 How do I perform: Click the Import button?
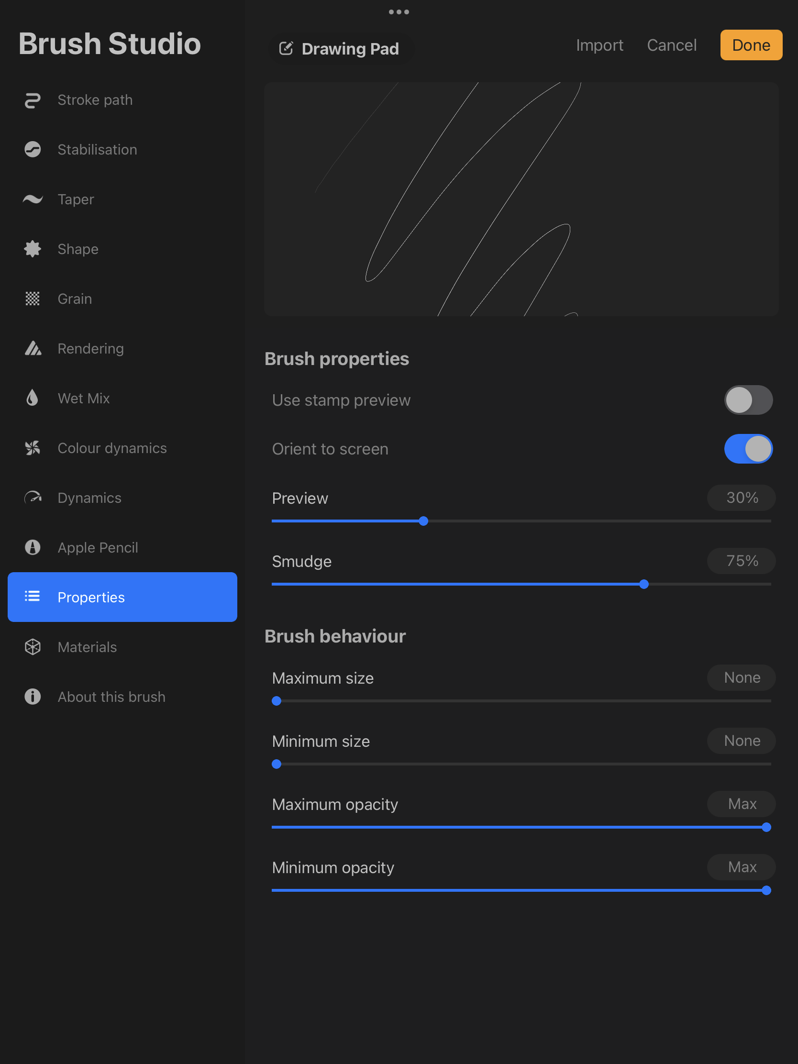click(599, 45)
